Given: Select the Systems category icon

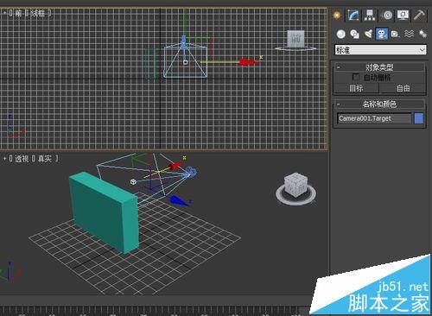Looking at the screenshot, I should point(422,34).
